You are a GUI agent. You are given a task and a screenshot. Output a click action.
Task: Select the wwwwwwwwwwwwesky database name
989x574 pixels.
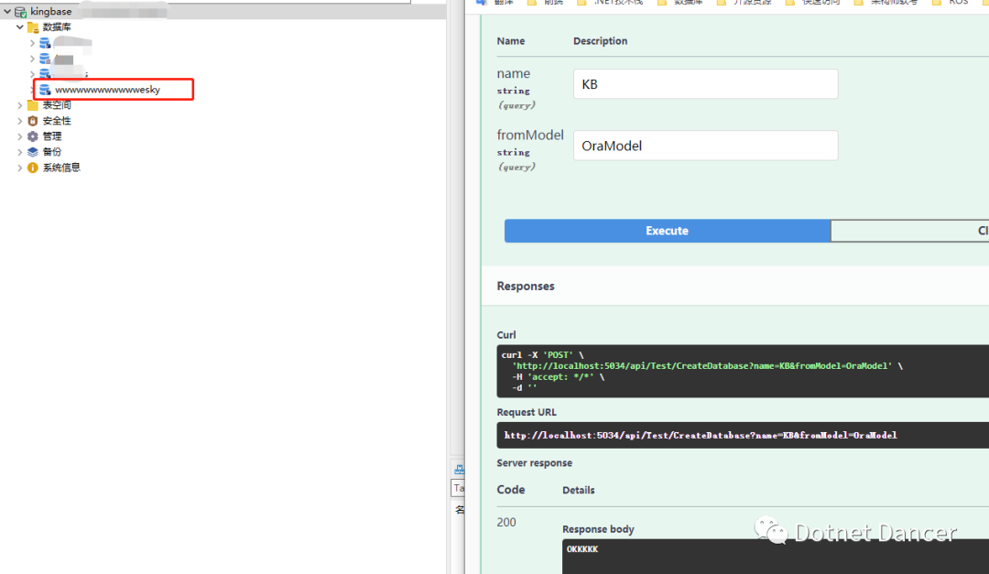click(x=107, y=90)
